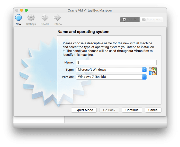This screenshot has height=147, width=180.
Task: Click the gray close window button
Action: [x=17, y=10]
